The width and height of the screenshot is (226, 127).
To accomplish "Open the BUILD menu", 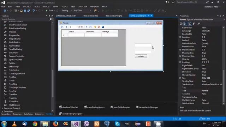I will click(x=37, y=6).
